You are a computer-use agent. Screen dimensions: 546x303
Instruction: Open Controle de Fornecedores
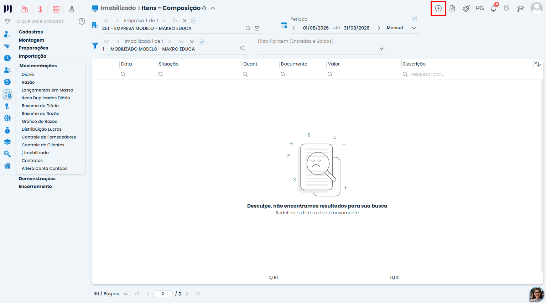pos(49,137)
